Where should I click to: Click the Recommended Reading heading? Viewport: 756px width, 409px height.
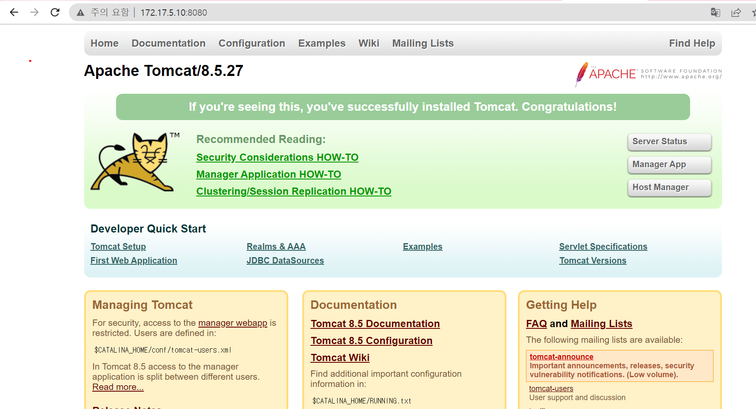tap(261, 139)
